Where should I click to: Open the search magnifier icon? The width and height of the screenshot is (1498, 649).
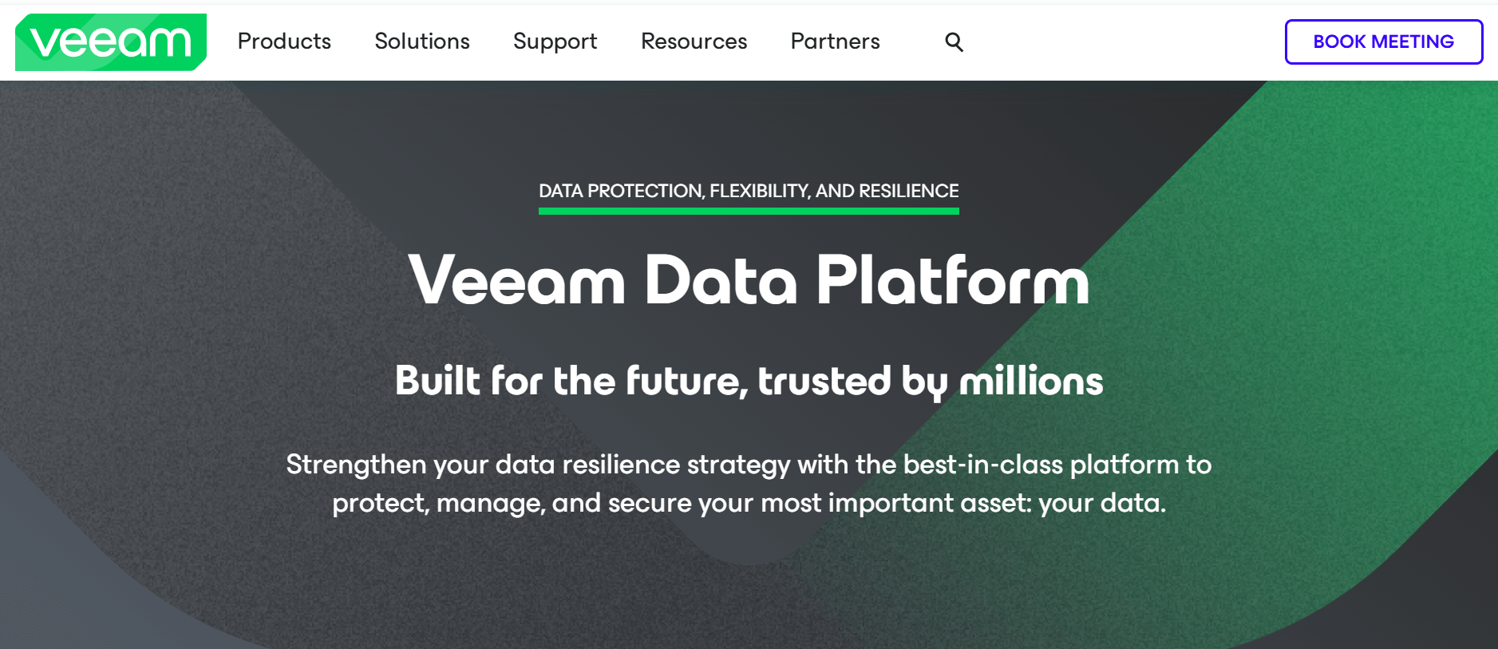(954, 42)
